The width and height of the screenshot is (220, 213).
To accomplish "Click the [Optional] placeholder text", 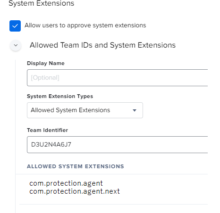I will tap(45, 78).
